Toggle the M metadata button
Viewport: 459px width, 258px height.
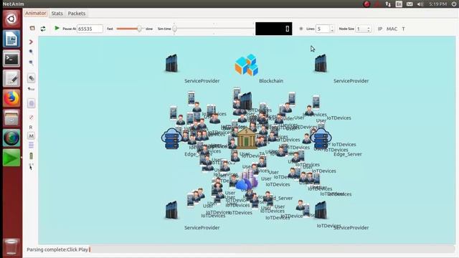(31, 135)
